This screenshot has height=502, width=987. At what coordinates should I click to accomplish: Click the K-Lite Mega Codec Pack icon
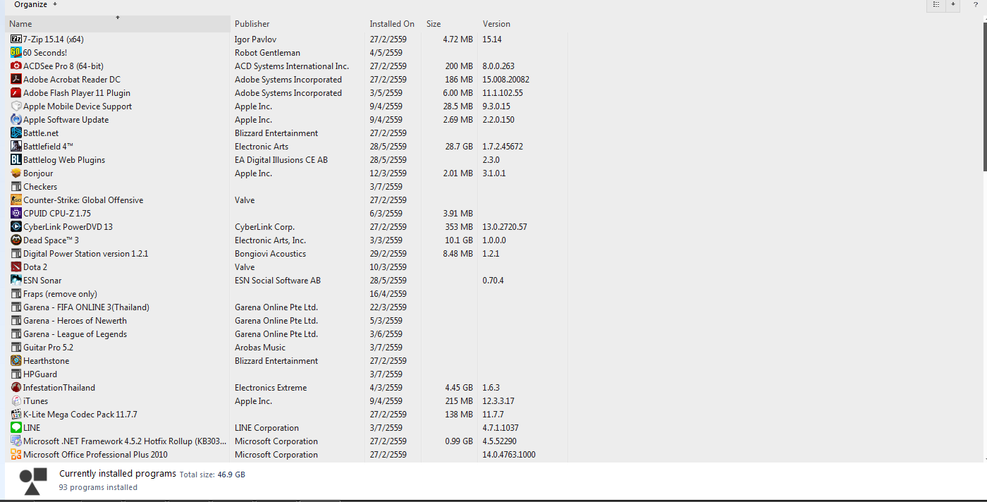[16, 415]
